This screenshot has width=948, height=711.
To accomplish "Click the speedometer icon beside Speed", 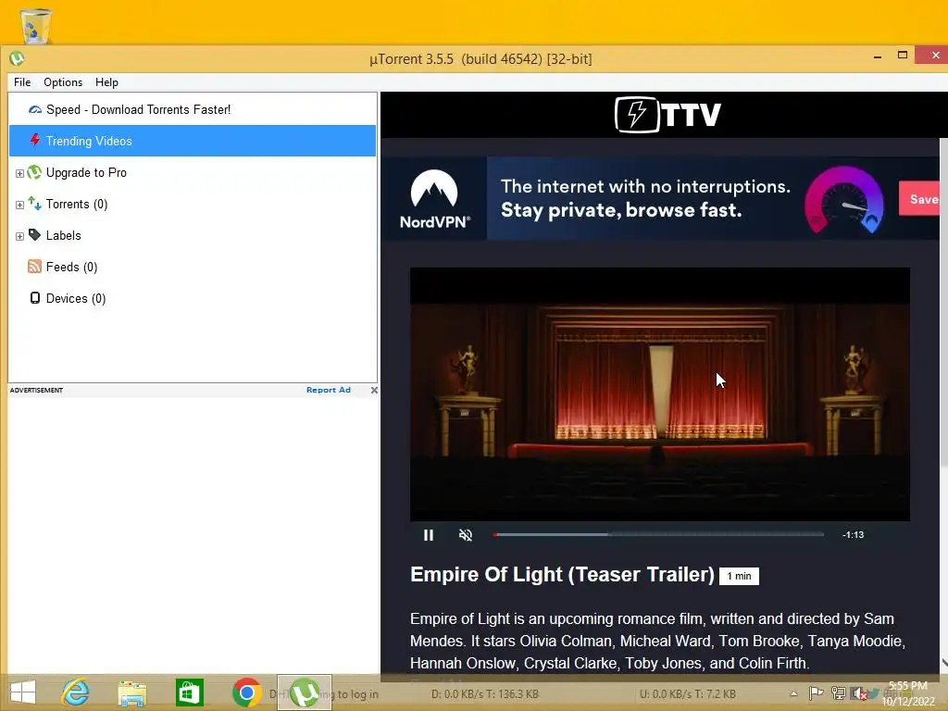I will [35, 109].
